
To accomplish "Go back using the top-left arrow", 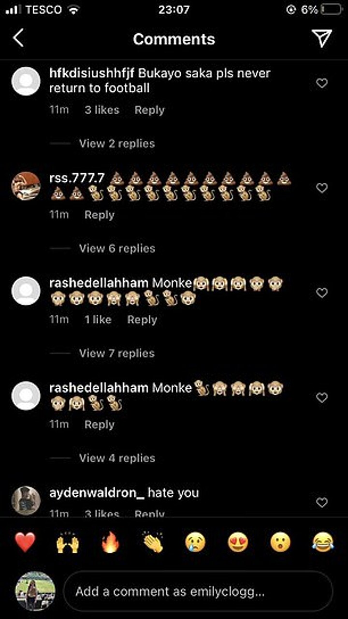I will [x=18, y=38].
